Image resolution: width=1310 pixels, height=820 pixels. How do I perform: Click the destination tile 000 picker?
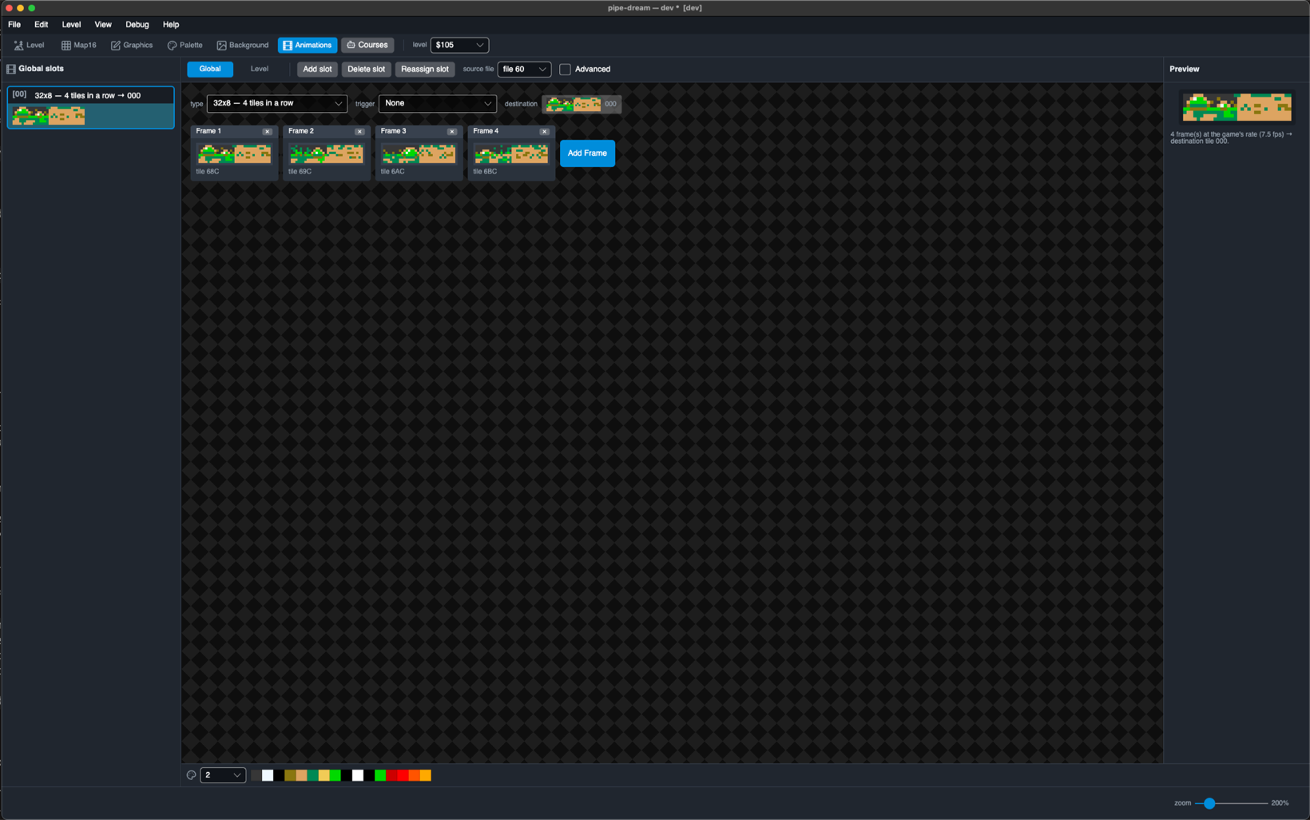pyautogui.click(x=582, y=104)
